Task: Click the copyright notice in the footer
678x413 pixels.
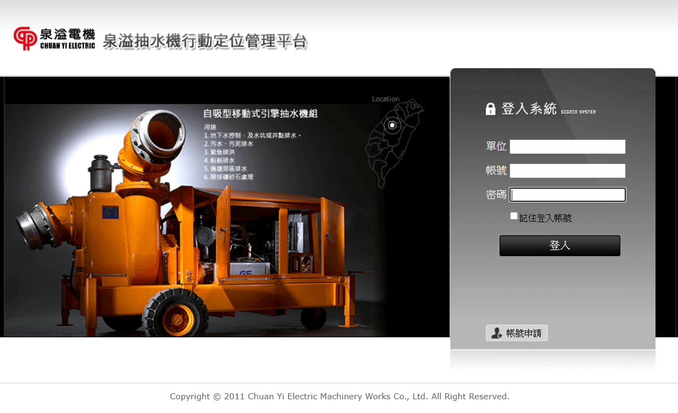Action: 339,396
